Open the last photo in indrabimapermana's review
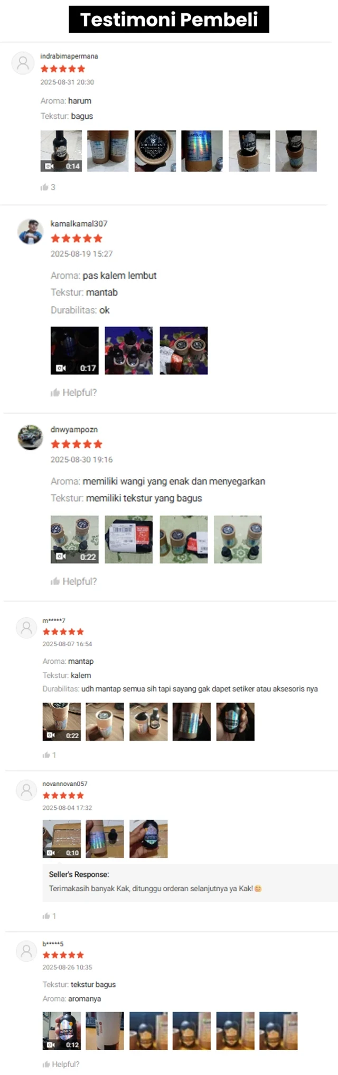This screenshot has width=338, height=1075. tap(296, 151)
